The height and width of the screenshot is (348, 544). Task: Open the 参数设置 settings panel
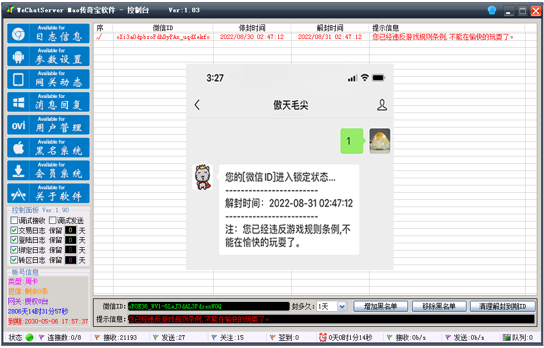click(x=48, y=56)
